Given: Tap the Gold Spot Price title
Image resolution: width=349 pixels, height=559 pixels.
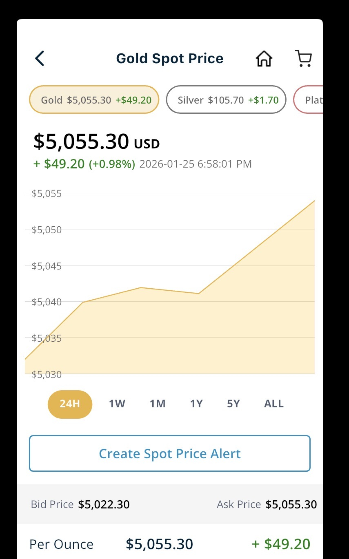Looking at the screenshot, I should click(170, 58).
